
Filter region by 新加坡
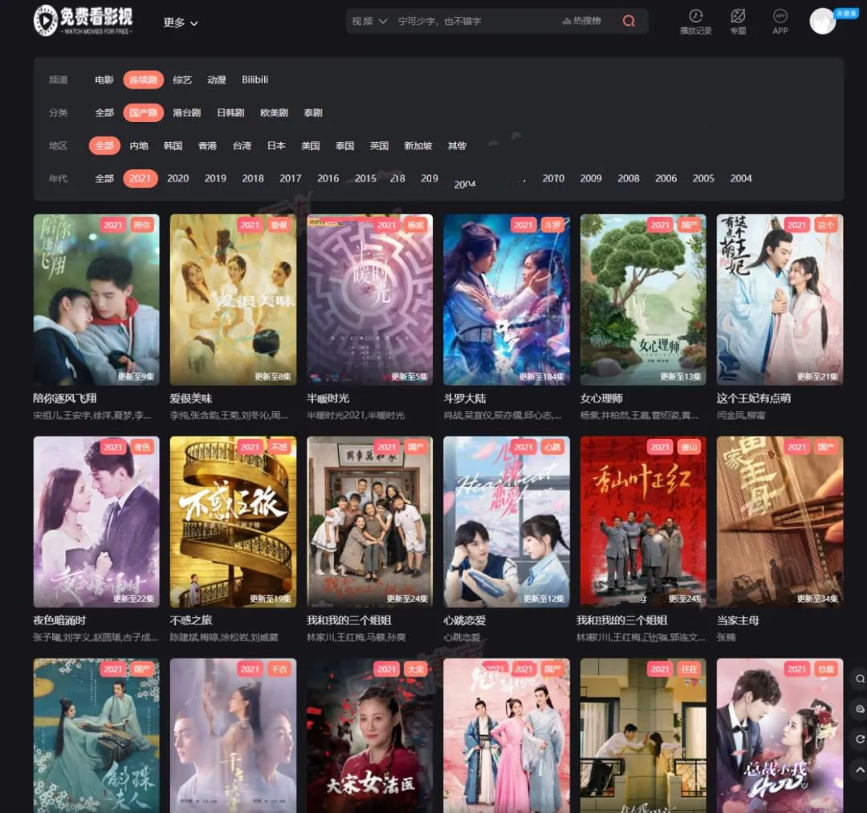click(418, 146)
